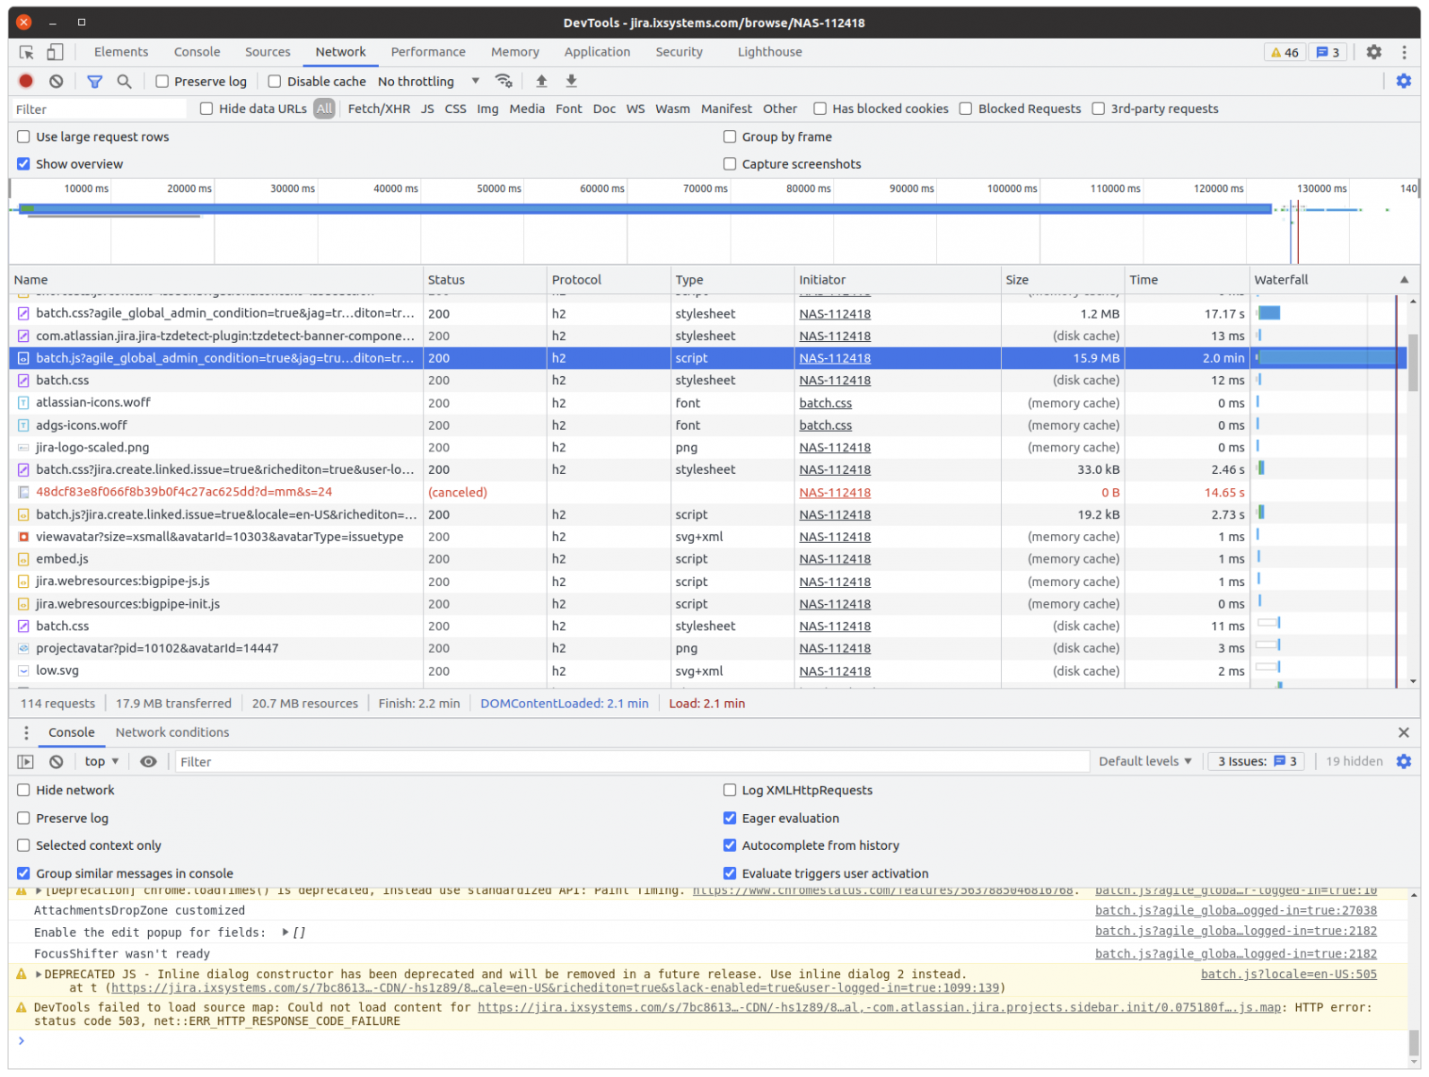This screenshot has height=1077, width=1429.
Task: Filter requests by Fetch/XHR
Action: (x=379, y=109)
